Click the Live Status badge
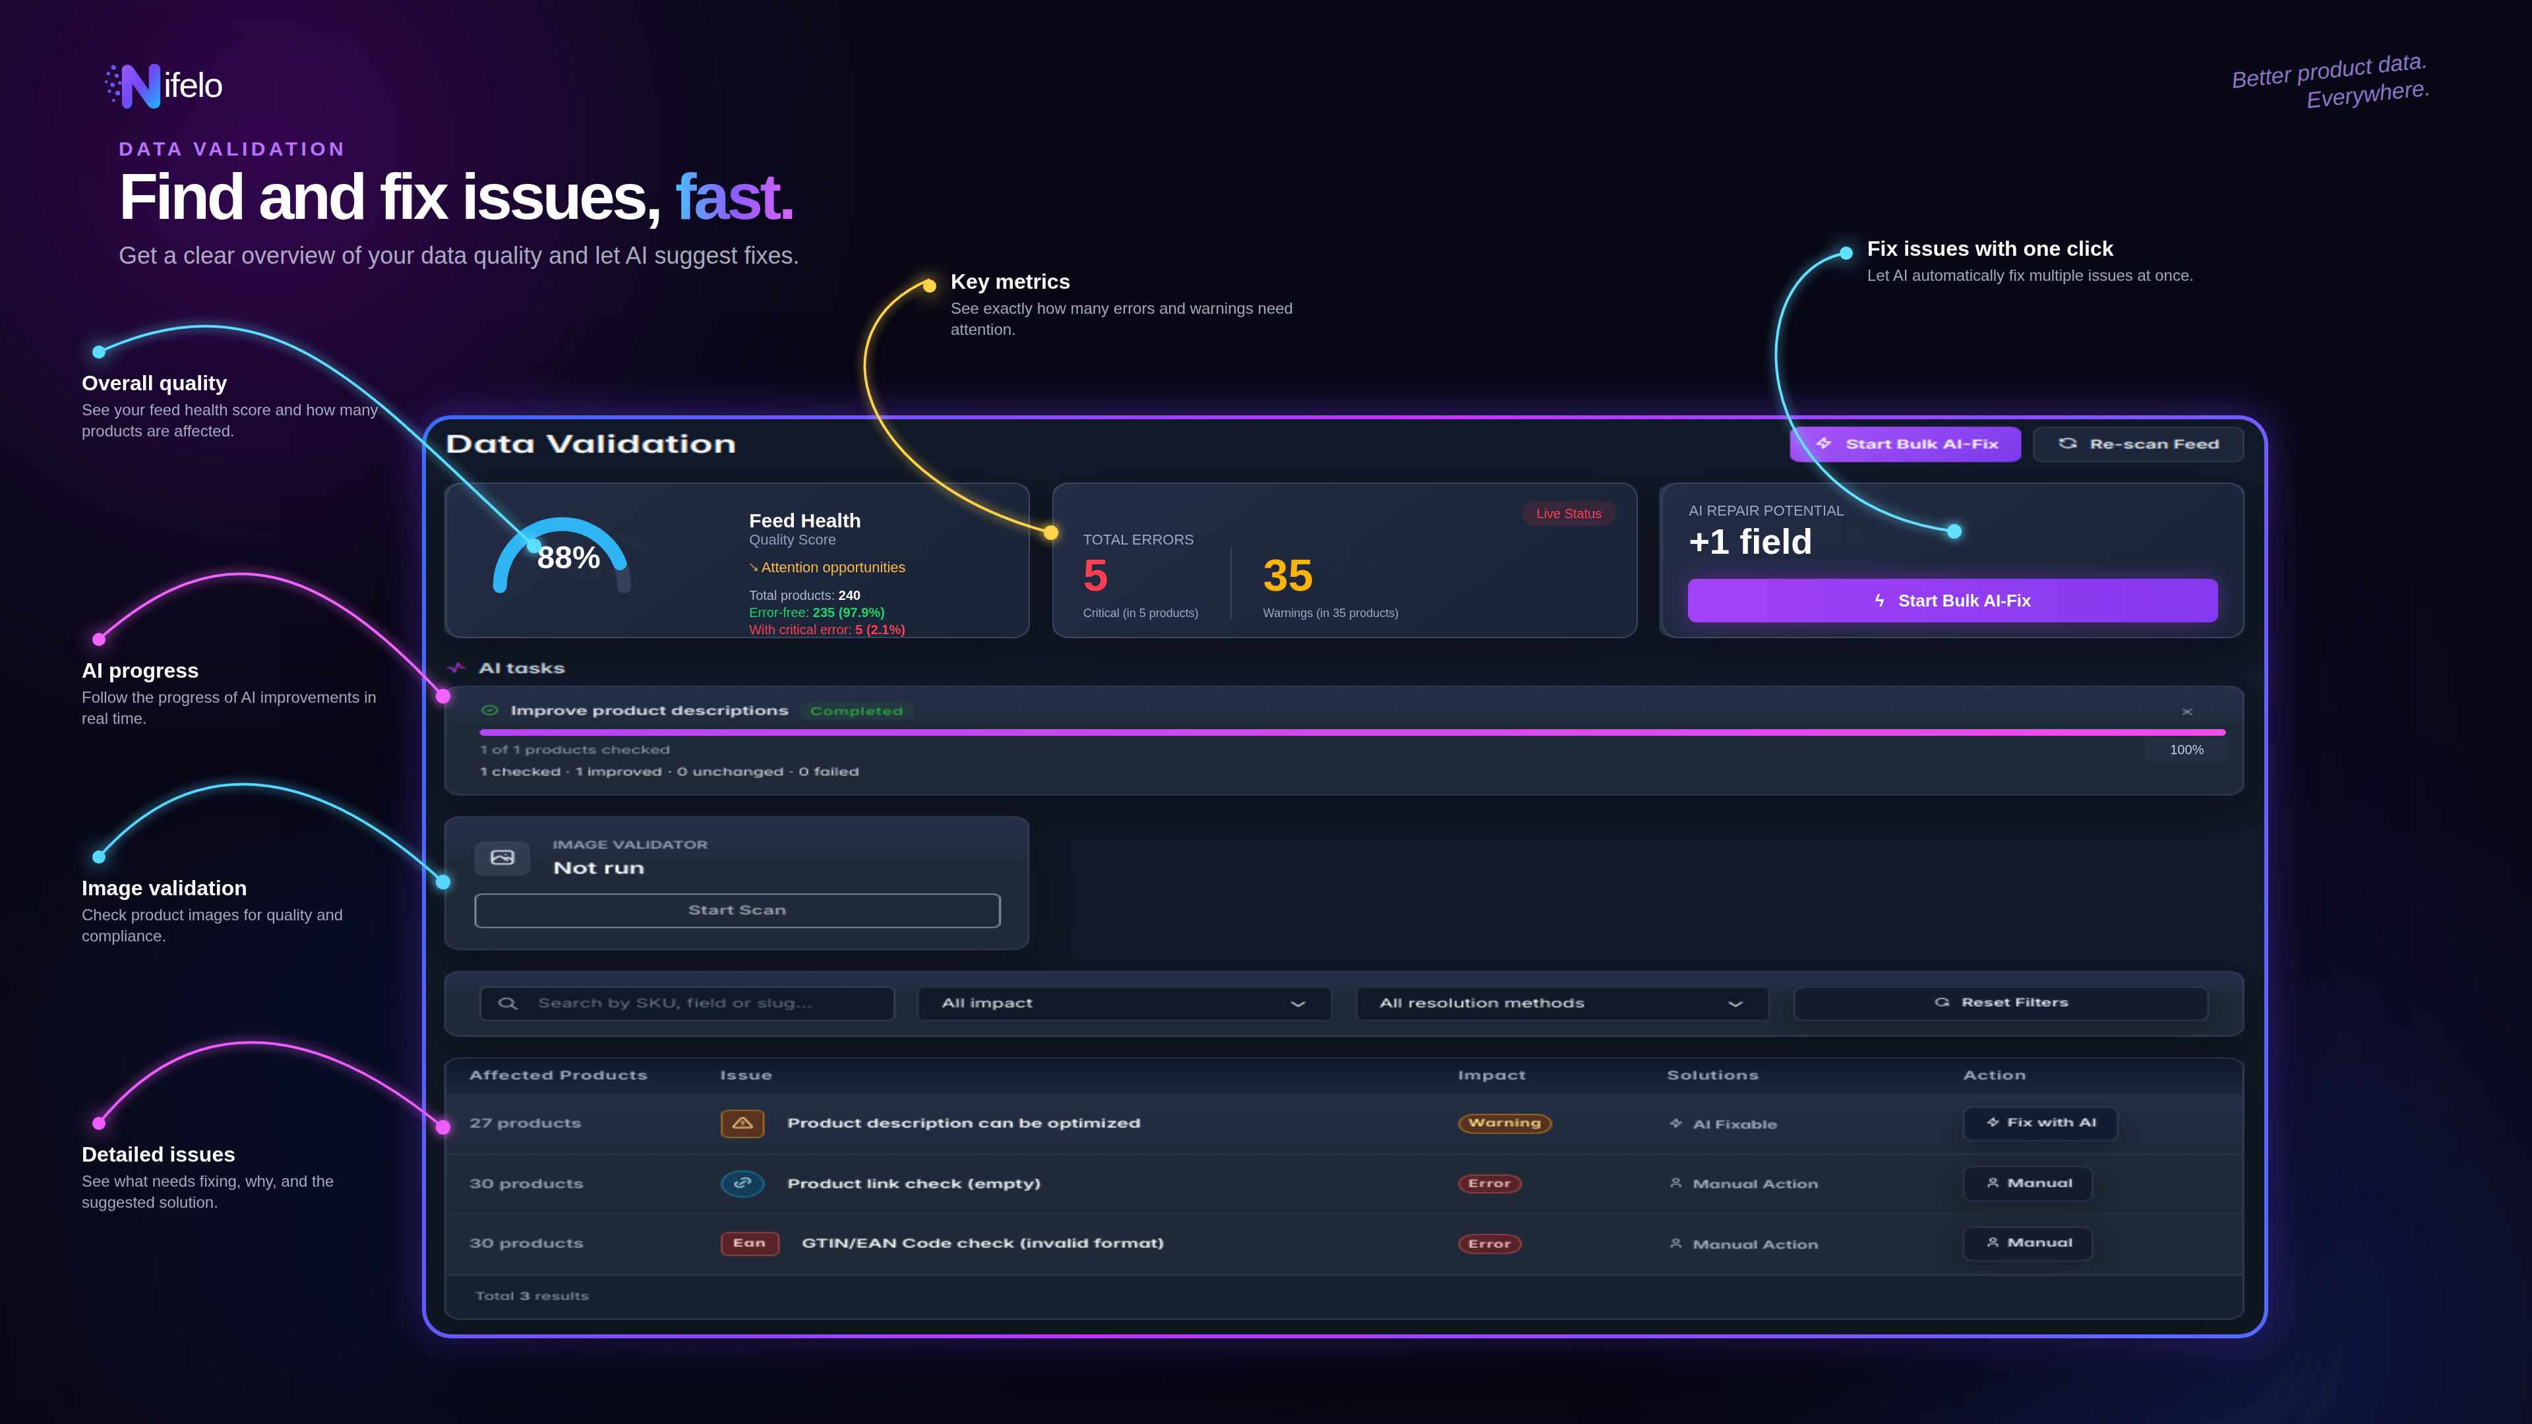2532x1424 pixels. pyautogui.click(x=1569, y=513)
